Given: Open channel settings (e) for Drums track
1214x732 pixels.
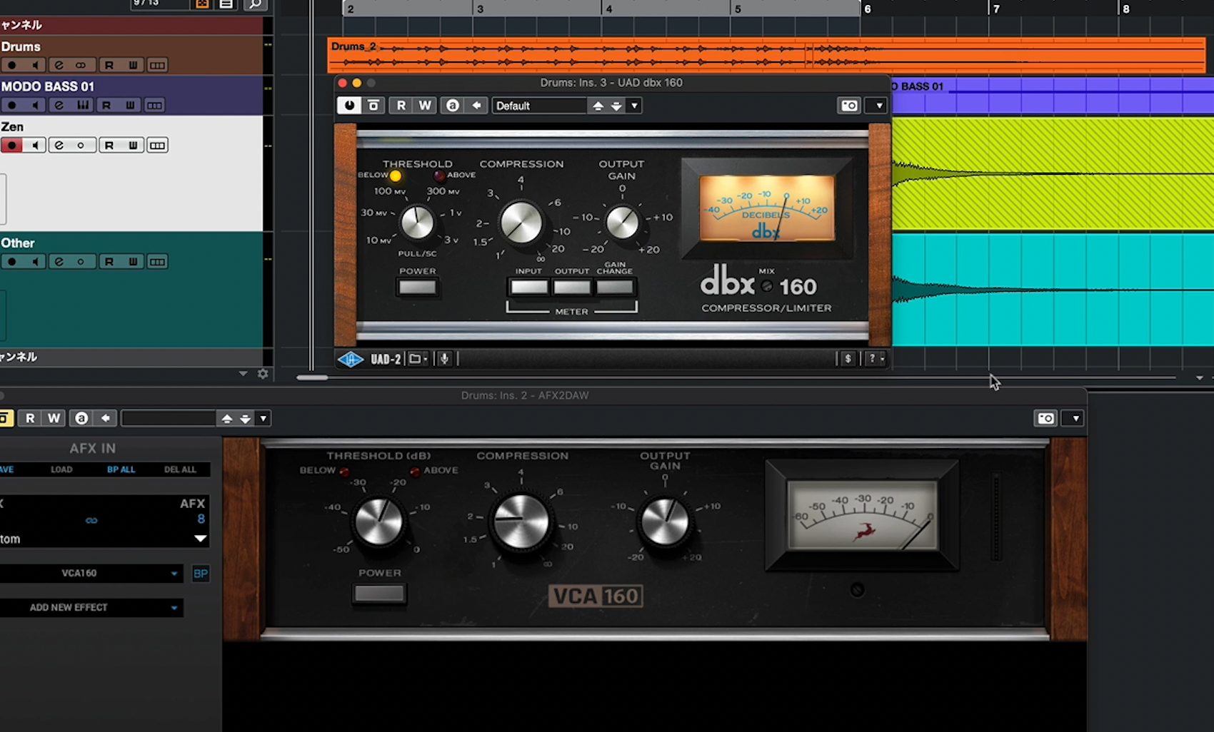Looking at the screenshot, I should point(59,65).
